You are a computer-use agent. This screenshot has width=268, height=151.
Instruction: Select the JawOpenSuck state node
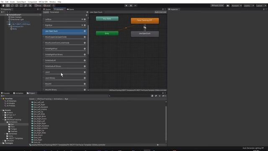click(145, 34)
